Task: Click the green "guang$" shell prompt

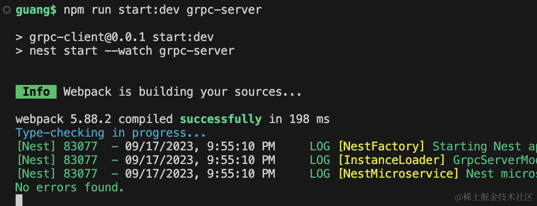Action: 36,10
